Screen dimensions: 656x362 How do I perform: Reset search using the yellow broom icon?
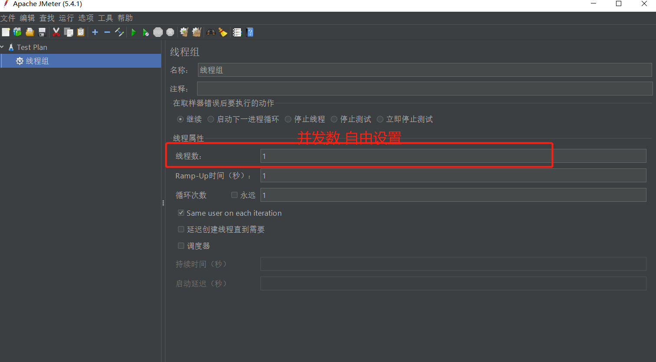[223, 32]
